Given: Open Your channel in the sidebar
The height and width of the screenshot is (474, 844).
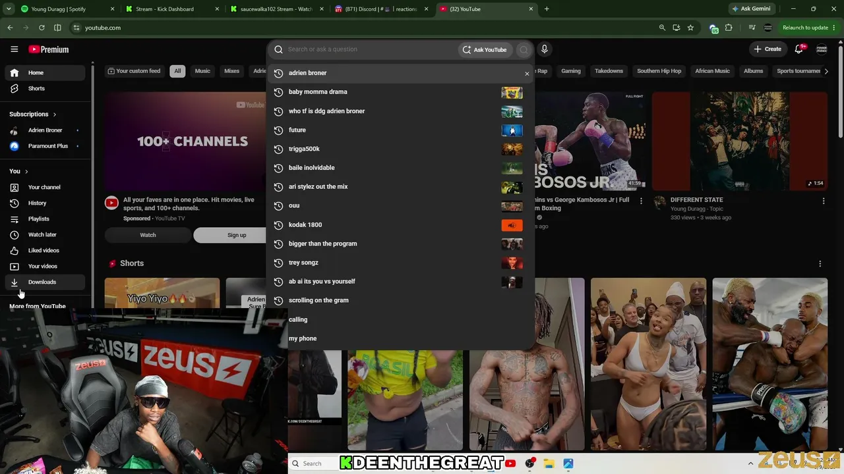Looking at the screenshot, I should click(45, 187).
